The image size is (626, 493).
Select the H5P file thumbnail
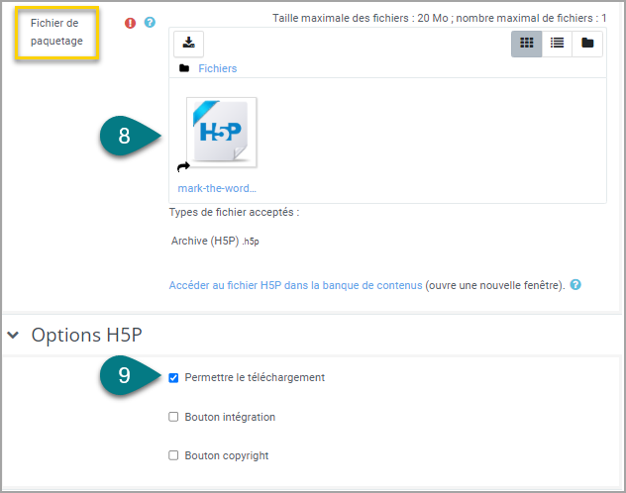pyautogui.click(x=221, y=132)
